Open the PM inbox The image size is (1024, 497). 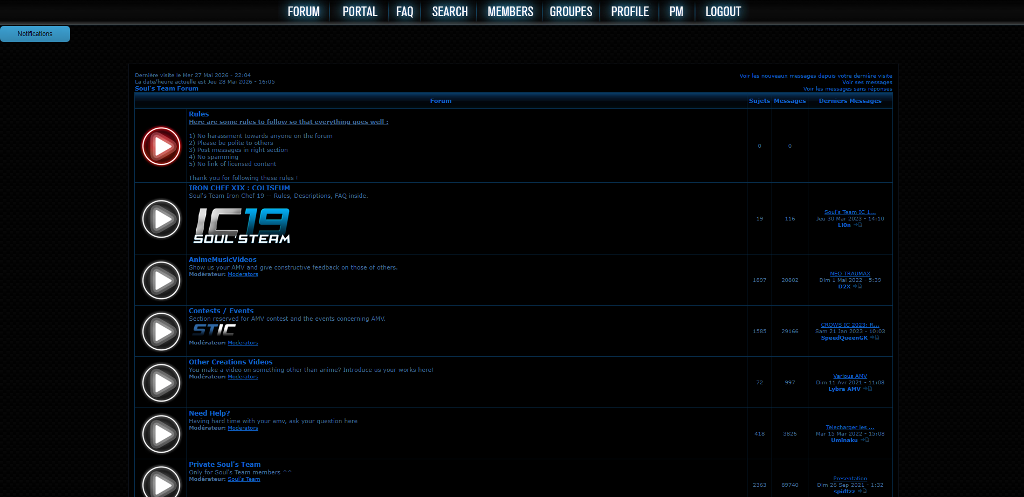tap(676, 11)
